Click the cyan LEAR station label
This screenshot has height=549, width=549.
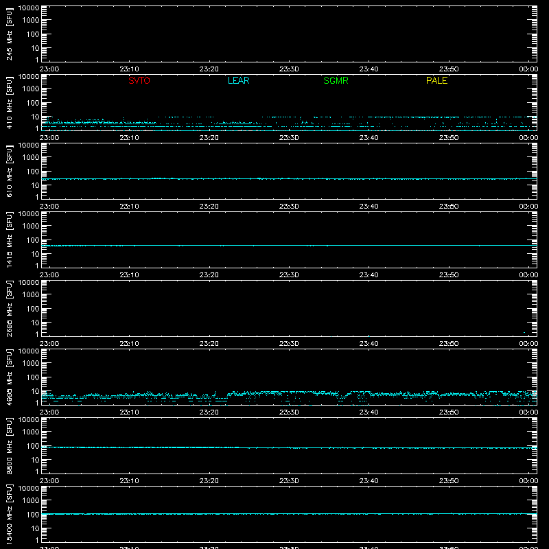238,80
